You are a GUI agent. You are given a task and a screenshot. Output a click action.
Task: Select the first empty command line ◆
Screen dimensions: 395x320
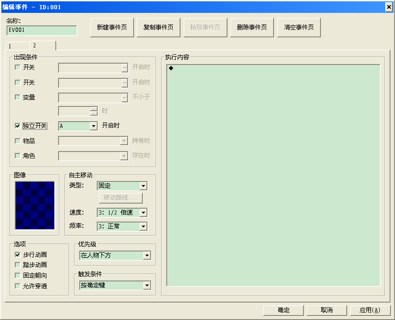click(x=273, y=68)
